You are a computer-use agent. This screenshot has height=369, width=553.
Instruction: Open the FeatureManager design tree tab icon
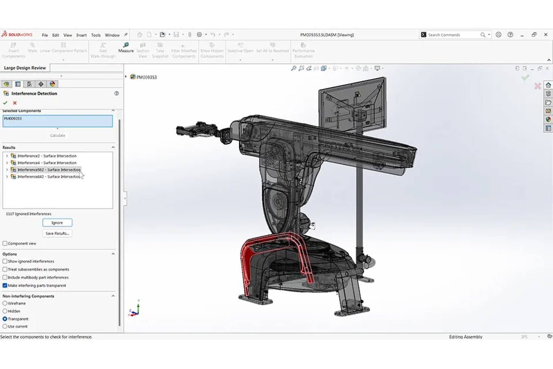coord(6,84)
